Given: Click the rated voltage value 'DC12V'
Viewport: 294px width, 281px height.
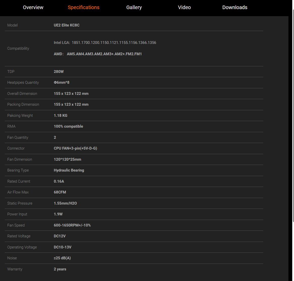Looking at the screenshot, I should (60, 236).
